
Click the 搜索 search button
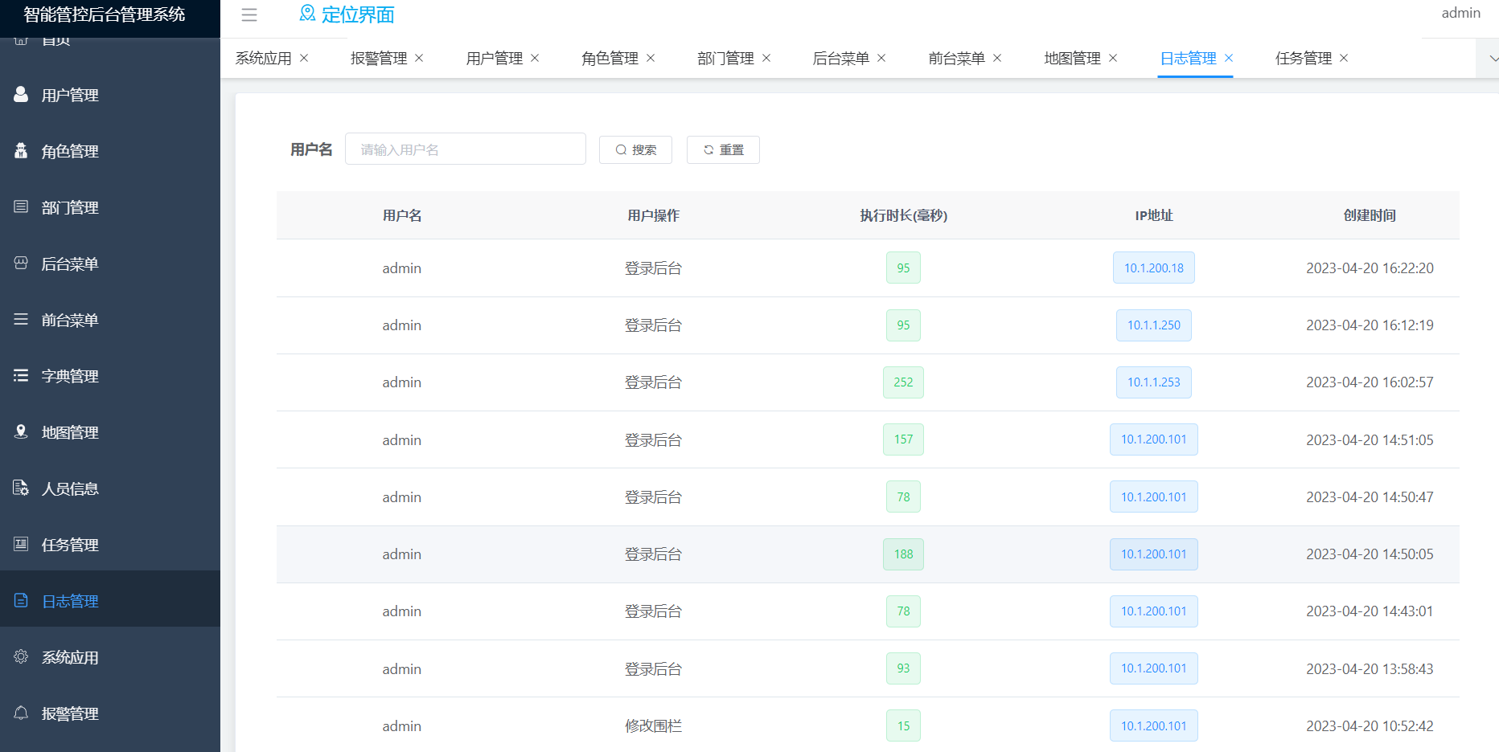click(x=635, y=149)
